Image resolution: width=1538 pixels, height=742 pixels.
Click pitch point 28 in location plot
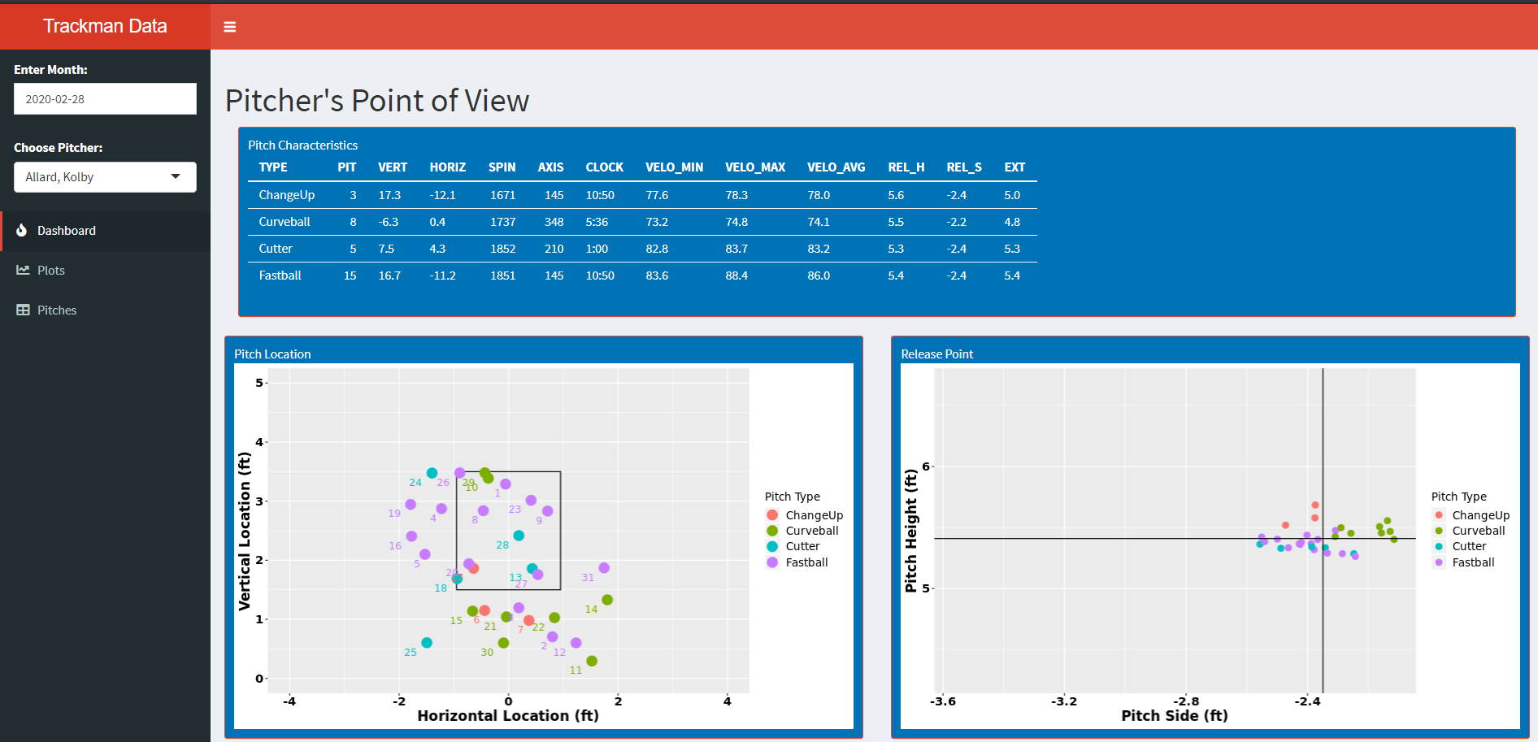[519, 536]
